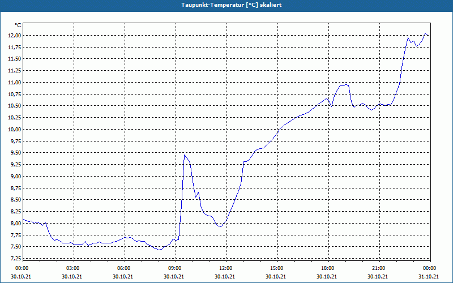This screenshot has width=453, height=283.
Task: Click the "11,25" y-axis value
Action: click(15, 71)
